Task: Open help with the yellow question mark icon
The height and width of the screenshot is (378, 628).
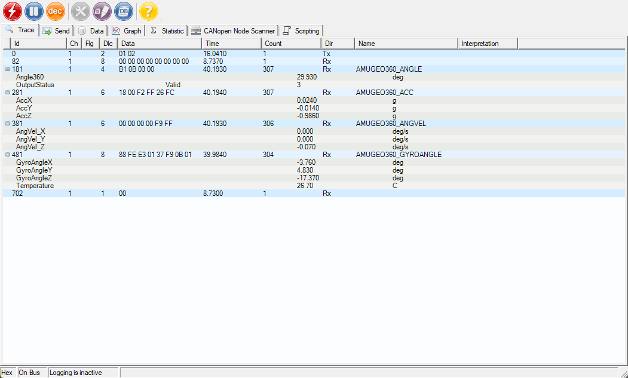Action: click(149, 11)
